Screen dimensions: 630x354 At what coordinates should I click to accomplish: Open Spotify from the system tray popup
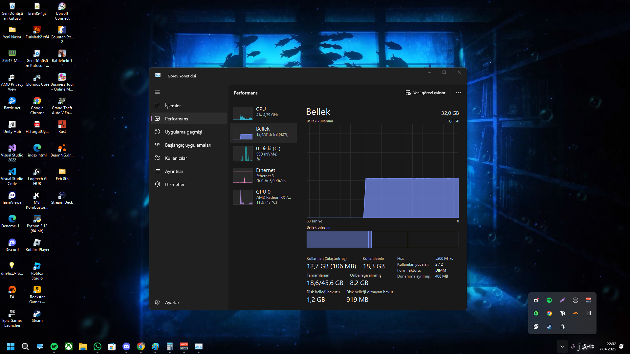click(549, 300)
